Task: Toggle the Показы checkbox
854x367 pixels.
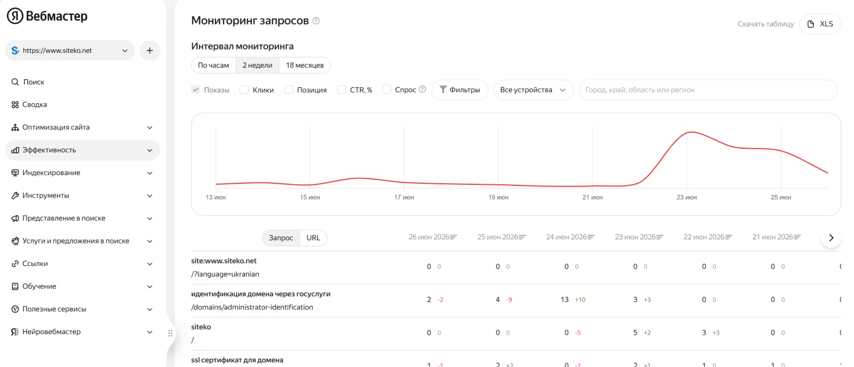Action: [195, 89]
